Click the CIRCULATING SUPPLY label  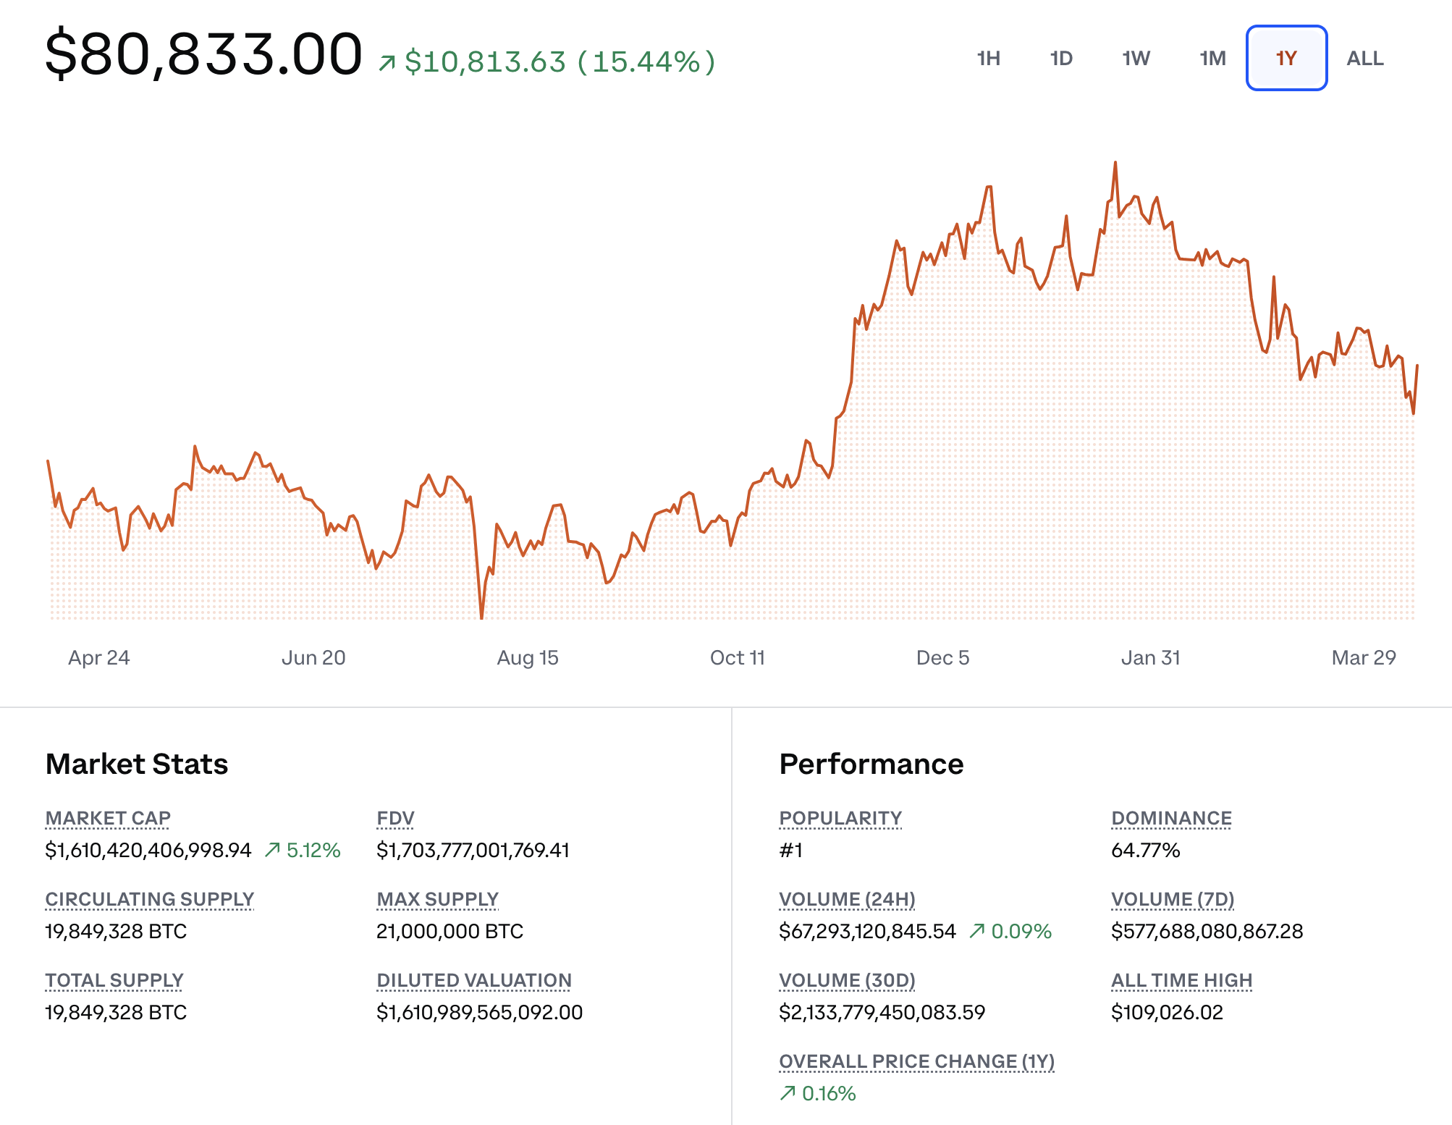click(x=149, y=898)
